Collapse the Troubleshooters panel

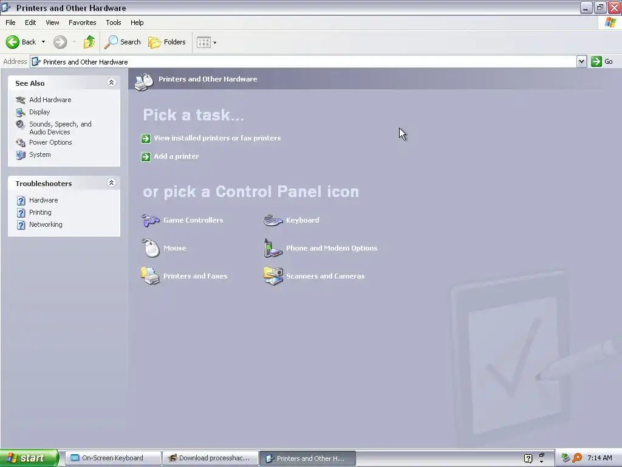coord(112,182)
